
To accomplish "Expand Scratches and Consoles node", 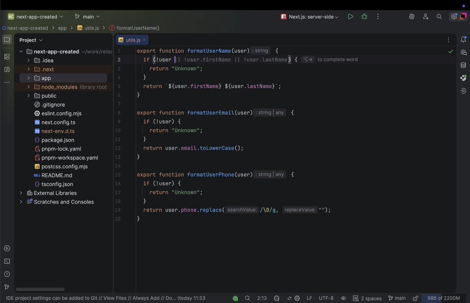I will pyautogui.click(x=21, y=202).
